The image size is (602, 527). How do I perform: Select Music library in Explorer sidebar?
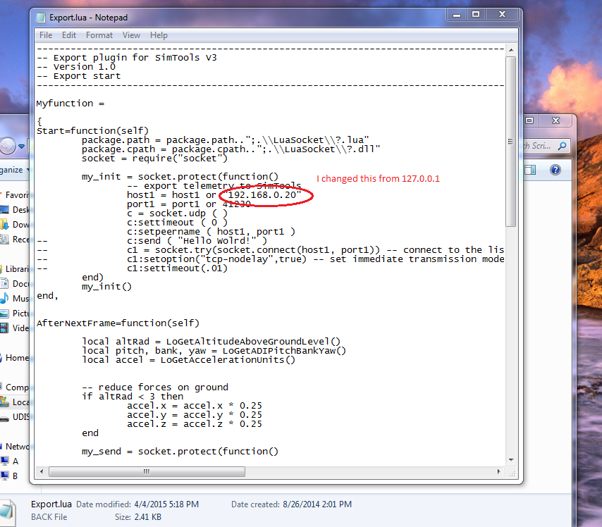pyautogui.click(x=16, y=299)
